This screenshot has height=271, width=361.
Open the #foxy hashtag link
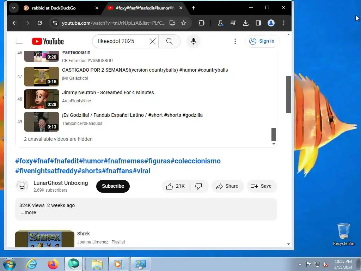pyautogui.click(x=24, y=161)
